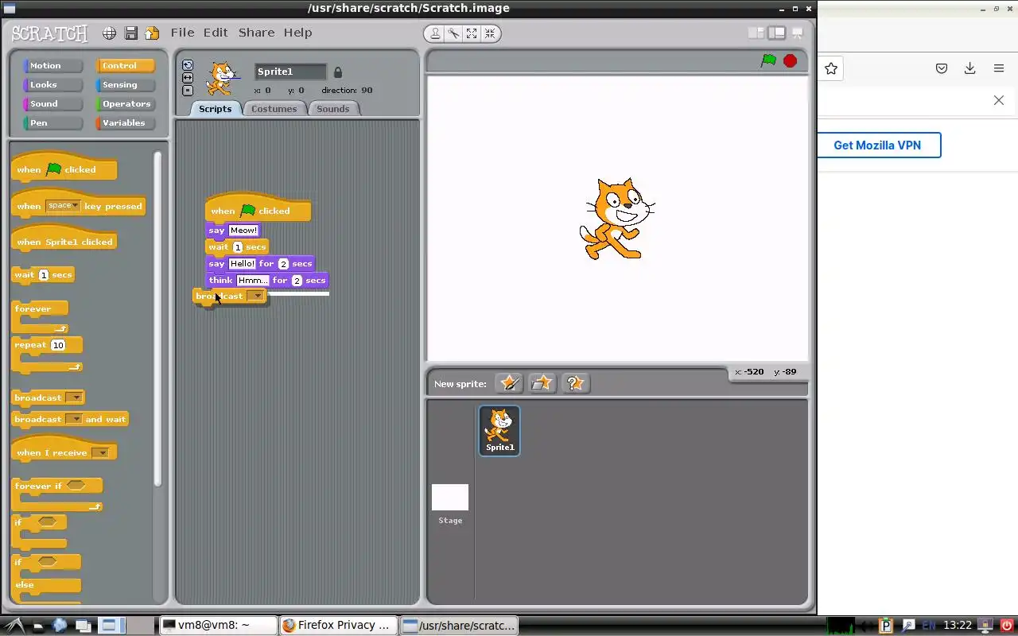Click the 'Meow!' text in say block
Viewport: 1018px width, 636px height.
(243, 231)
